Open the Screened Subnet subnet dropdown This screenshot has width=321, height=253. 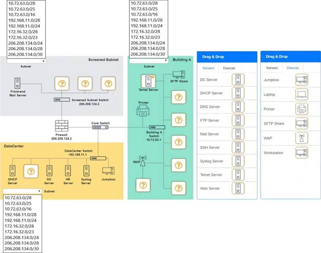coord(26,61)
